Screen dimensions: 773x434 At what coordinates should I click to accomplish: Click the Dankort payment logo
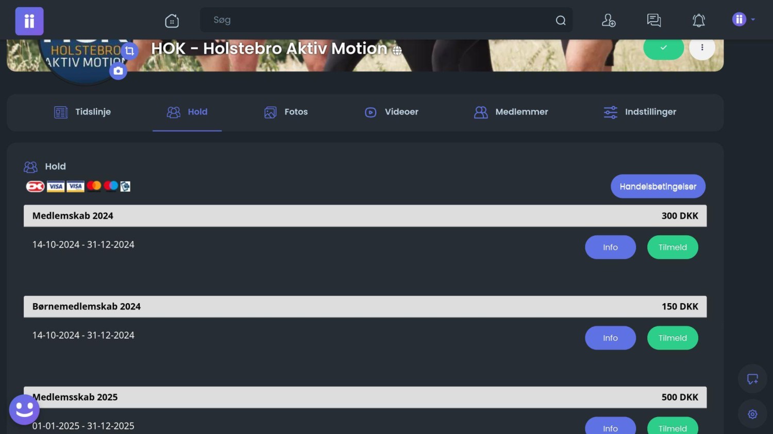coord(35,186)
